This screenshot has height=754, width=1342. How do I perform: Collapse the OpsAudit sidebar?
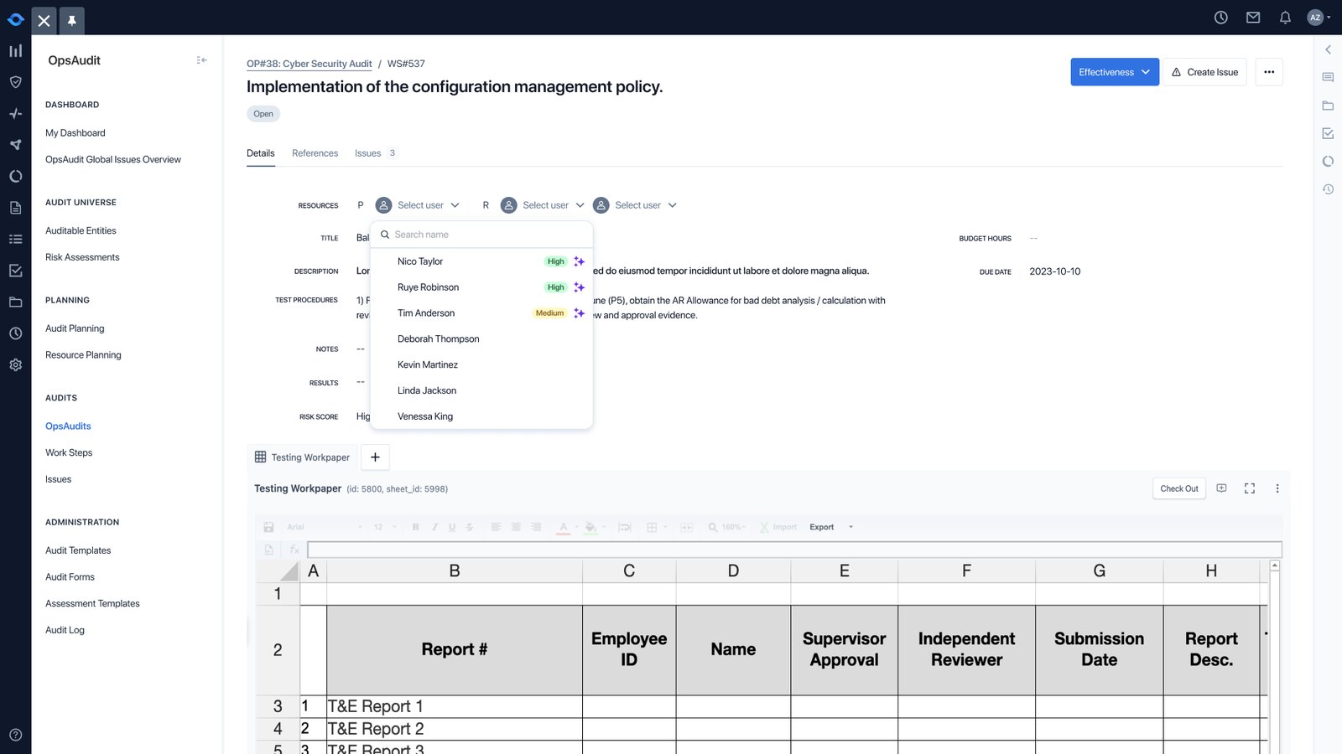pos(201,60)
